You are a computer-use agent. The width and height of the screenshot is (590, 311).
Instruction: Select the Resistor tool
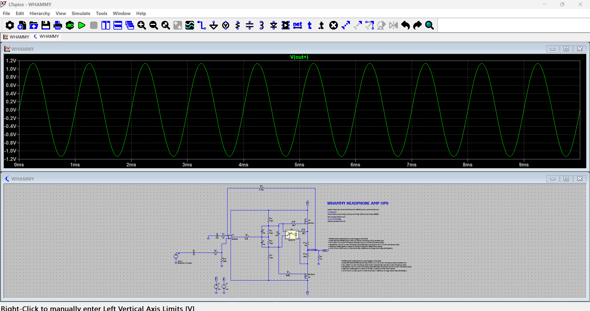click(x=238, y=25)
